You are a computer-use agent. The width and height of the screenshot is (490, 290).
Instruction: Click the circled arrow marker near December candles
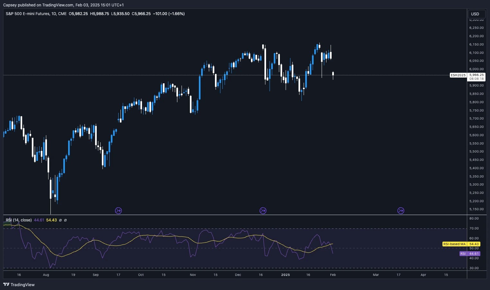click(263, 211)
